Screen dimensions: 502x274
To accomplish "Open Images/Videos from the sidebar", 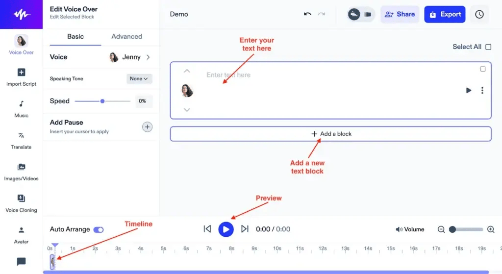I will (21, 172).
